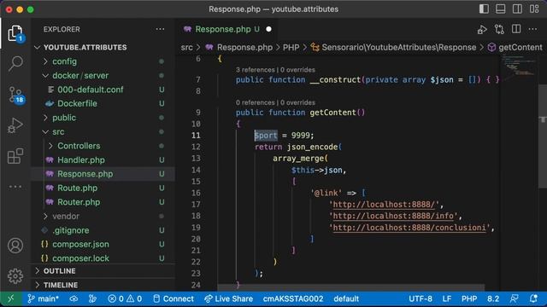Open notifications bell in status bar

pyautogui.click(x=533, y=298)
